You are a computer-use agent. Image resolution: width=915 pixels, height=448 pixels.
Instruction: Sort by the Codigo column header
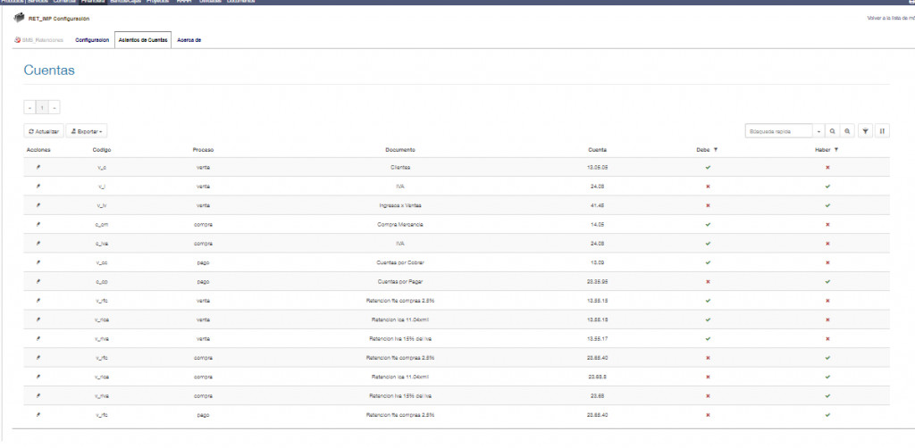click(102, 150)
